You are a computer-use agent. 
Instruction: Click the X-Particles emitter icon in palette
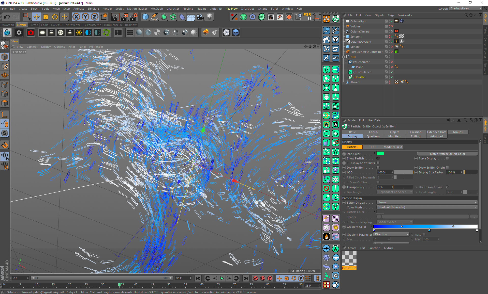[336, 19]
